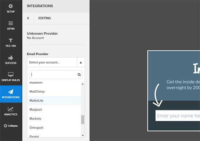Choose Marketo from provider list
200x141 pixels.
[54, 119]
